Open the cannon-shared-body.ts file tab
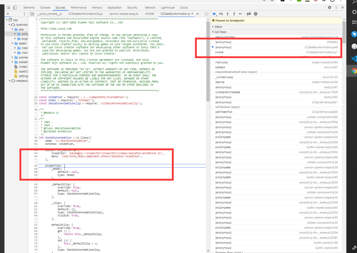This screenshot has width=357, height=253. point(124,14)
